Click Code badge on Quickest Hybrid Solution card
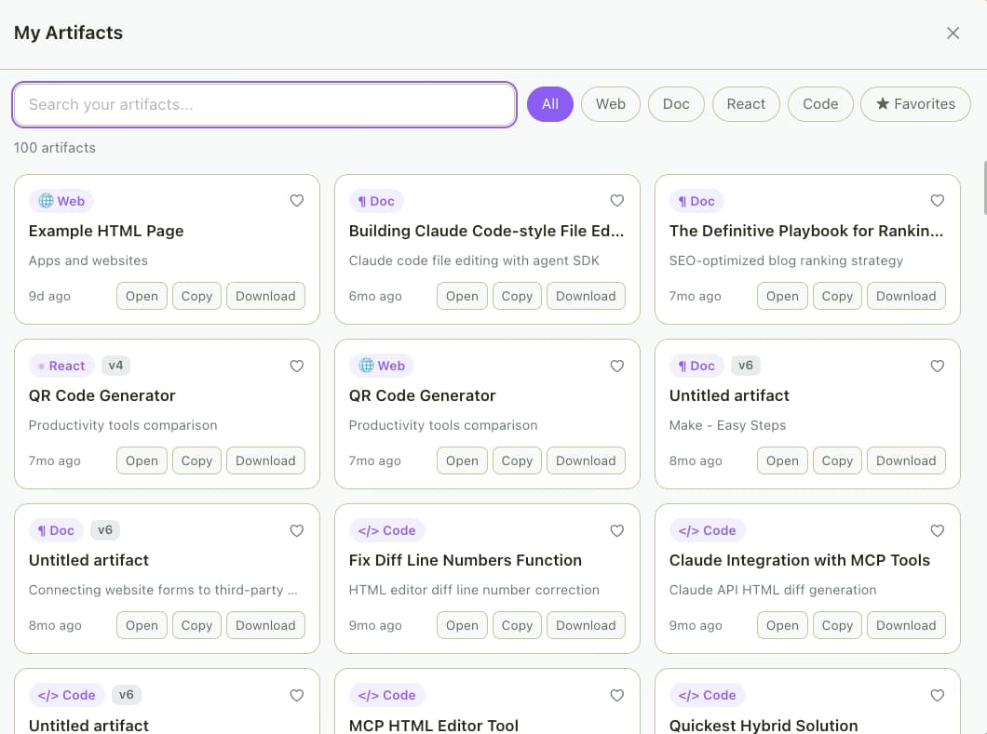 pos(708,696)
